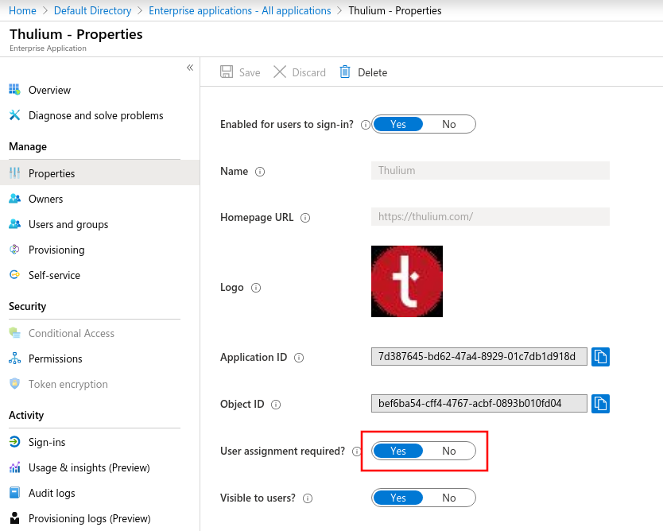Click the Discard button label
This screenshot has width=663, height=531.
[x=308, y=72]
